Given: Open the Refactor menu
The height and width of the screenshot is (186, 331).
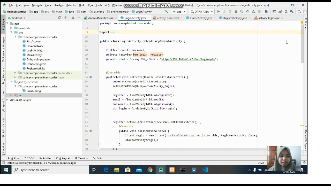Looking at the screenshot, I should click(x=71, y=5).
